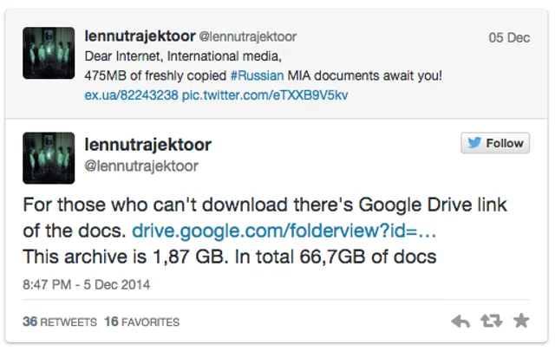Screen dimensions: 555x351
Task: Open the drive.google.com folderview link
Action: click(284, 231)
